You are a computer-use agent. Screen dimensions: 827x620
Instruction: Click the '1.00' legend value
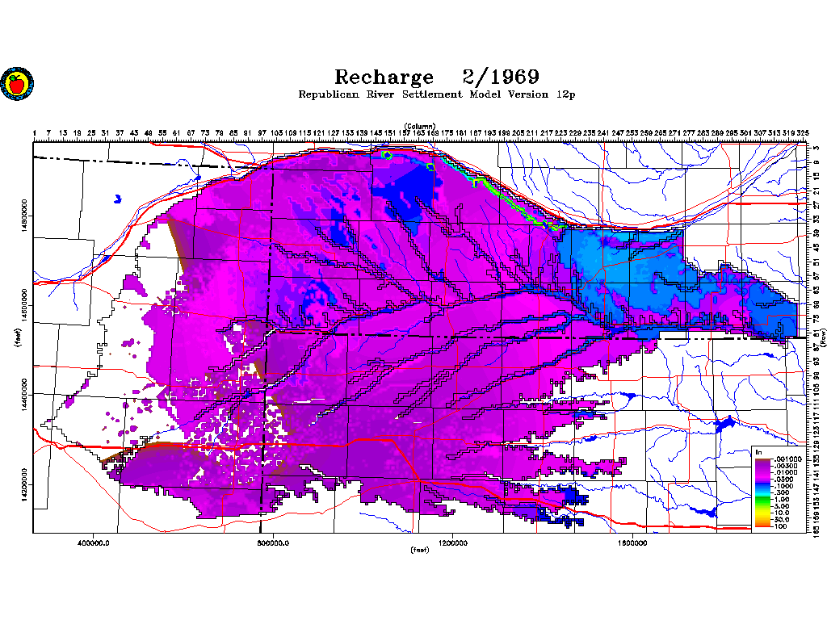(782, 499)
